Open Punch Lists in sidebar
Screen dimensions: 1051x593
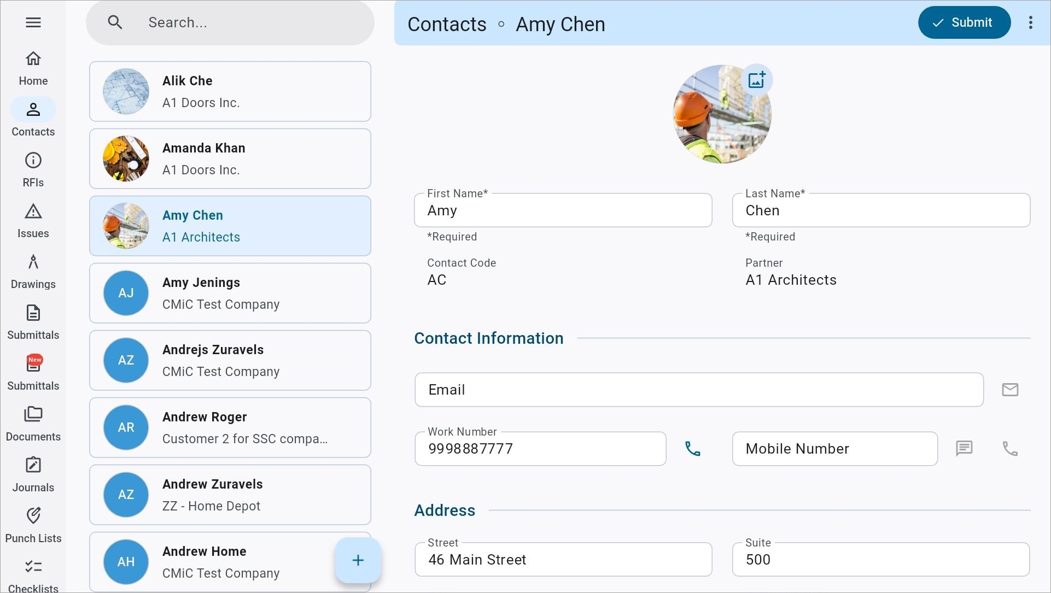(x=33, y=526)
